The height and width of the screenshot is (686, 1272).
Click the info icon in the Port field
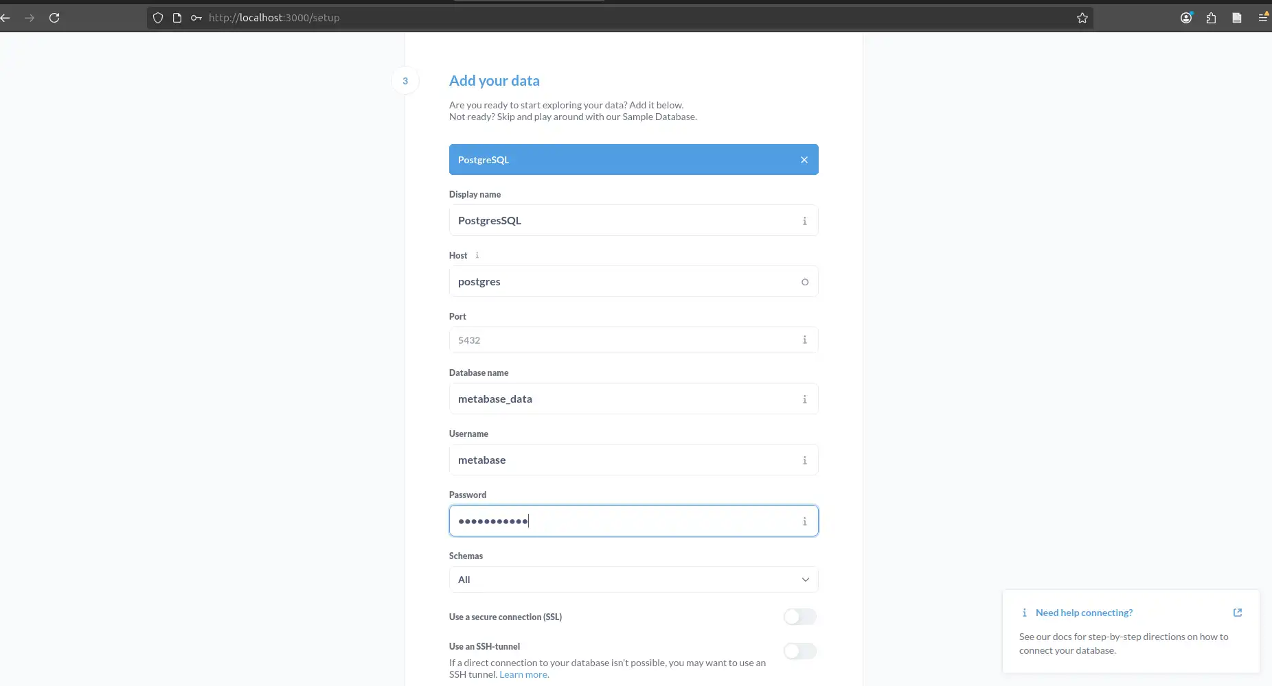pos(804,340)
